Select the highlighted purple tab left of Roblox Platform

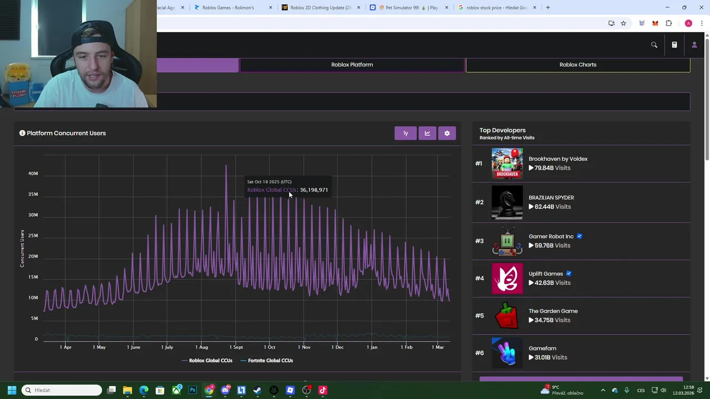click(197, 65)
